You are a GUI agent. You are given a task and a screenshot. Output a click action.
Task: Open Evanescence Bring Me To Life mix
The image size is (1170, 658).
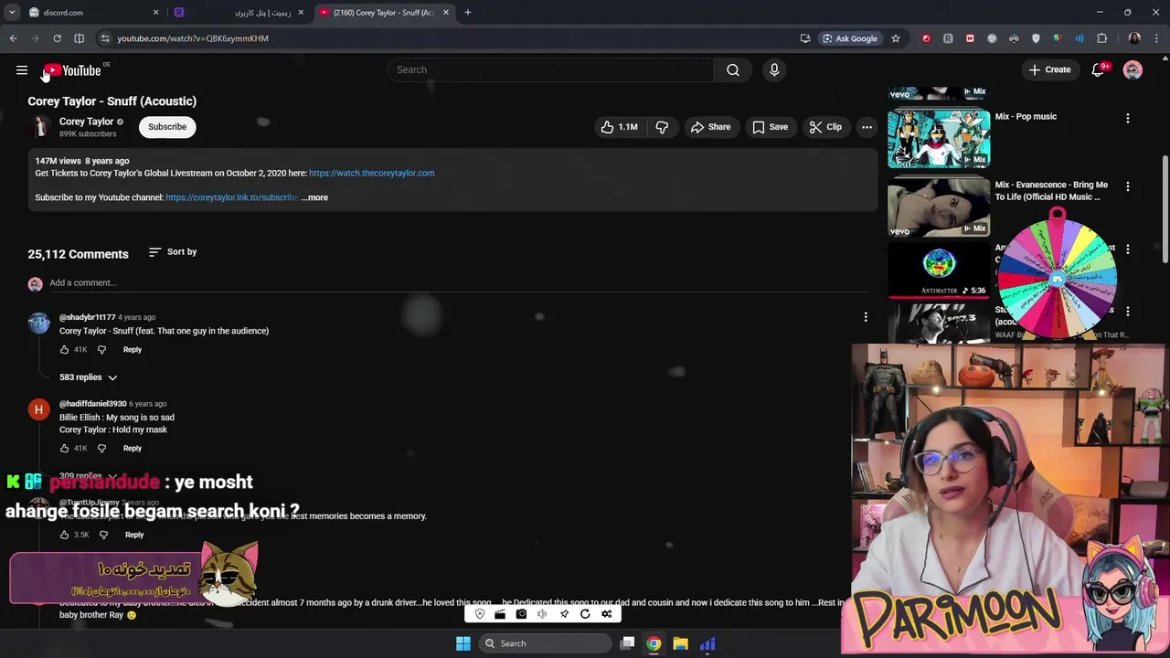click(939, 207)
